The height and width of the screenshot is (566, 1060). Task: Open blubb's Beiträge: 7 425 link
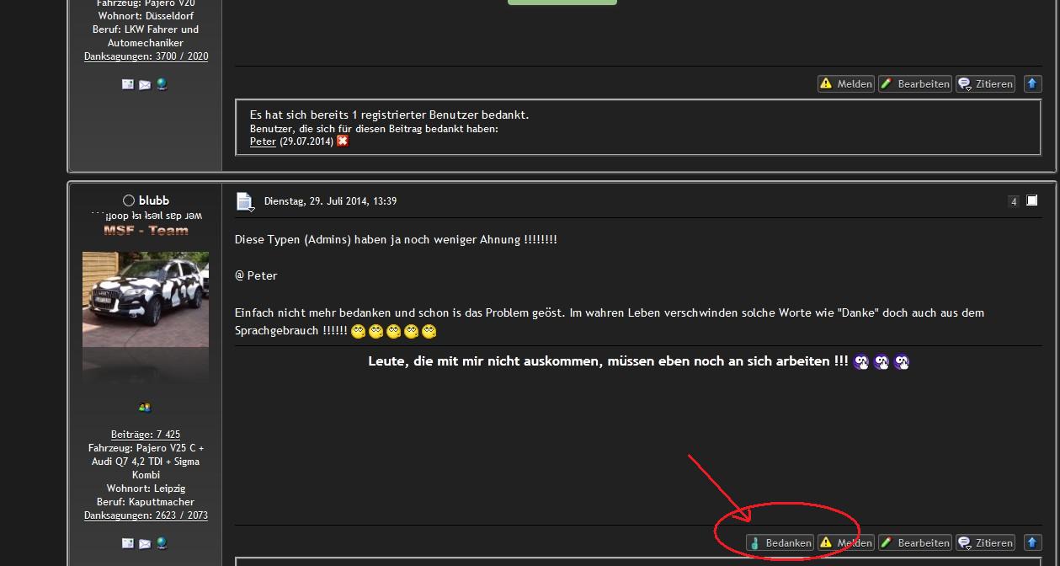pos(146,435)
